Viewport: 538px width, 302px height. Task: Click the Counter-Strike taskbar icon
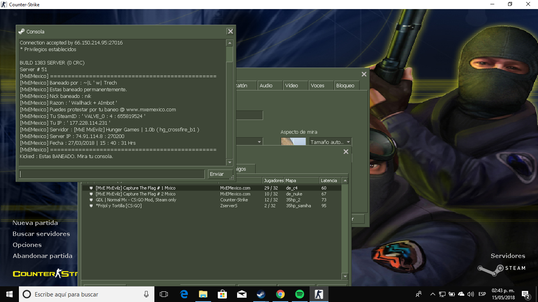pos(319,294)
